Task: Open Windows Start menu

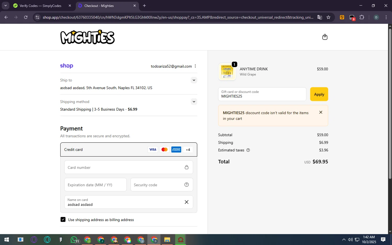Action: (7, 240)
